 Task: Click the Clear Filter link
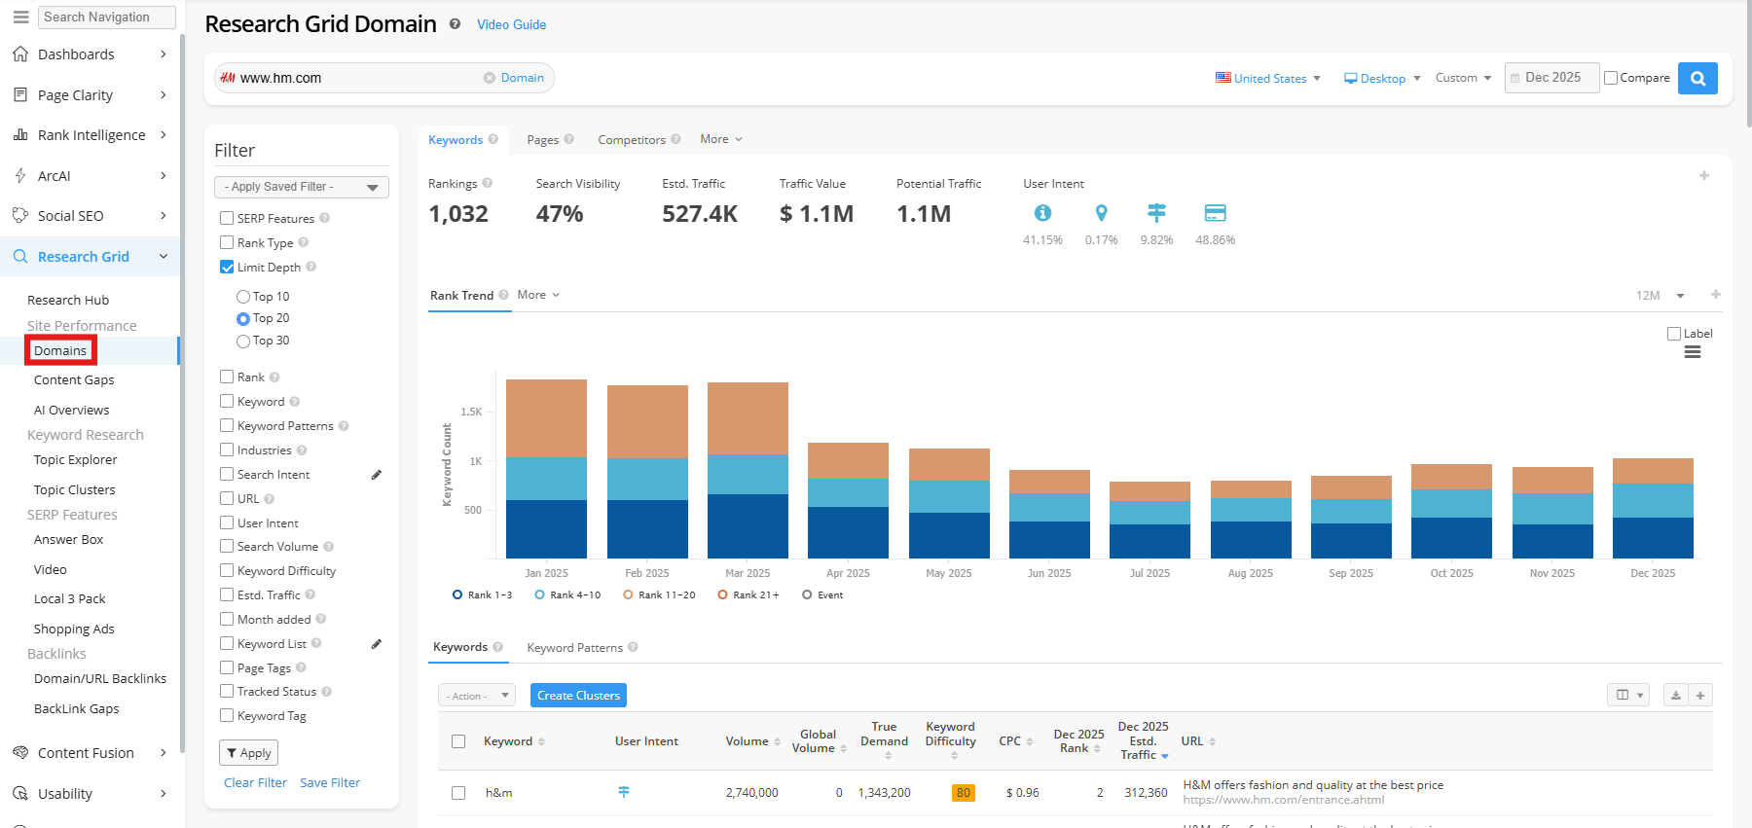click(255, 783)
